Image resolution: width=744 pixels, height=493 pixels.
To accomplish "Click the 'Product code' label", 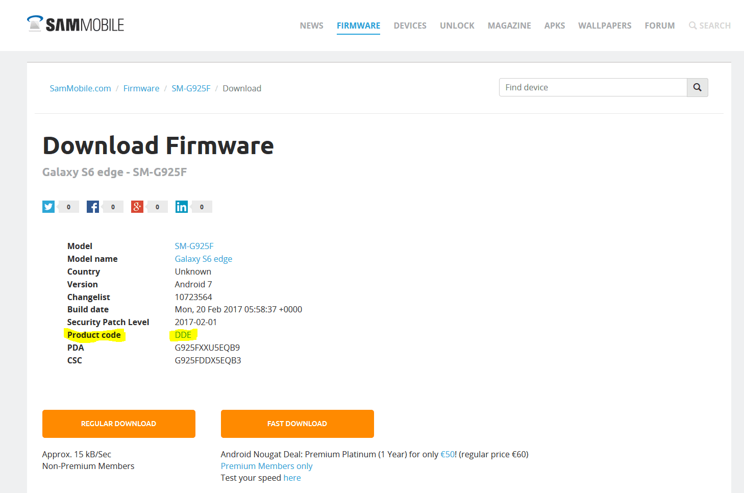I will [x=94, y=335].
